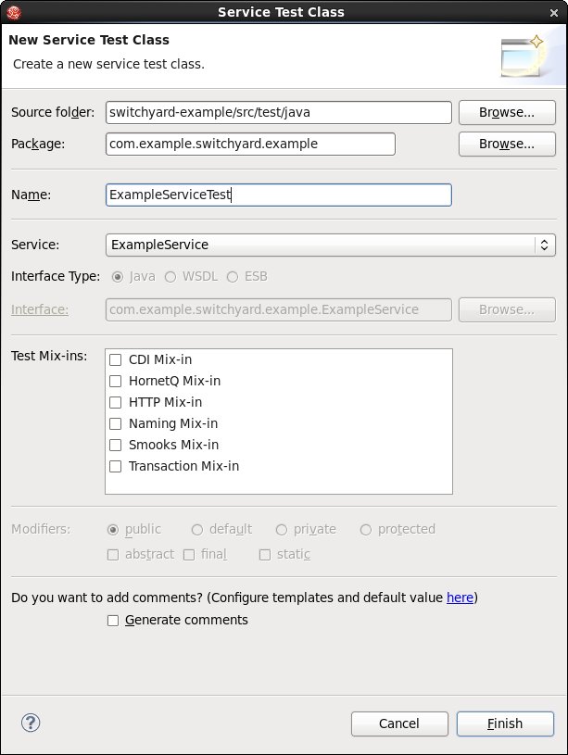Select the private modifier radio
The image size is (568, 755).
tap(282, 530)
